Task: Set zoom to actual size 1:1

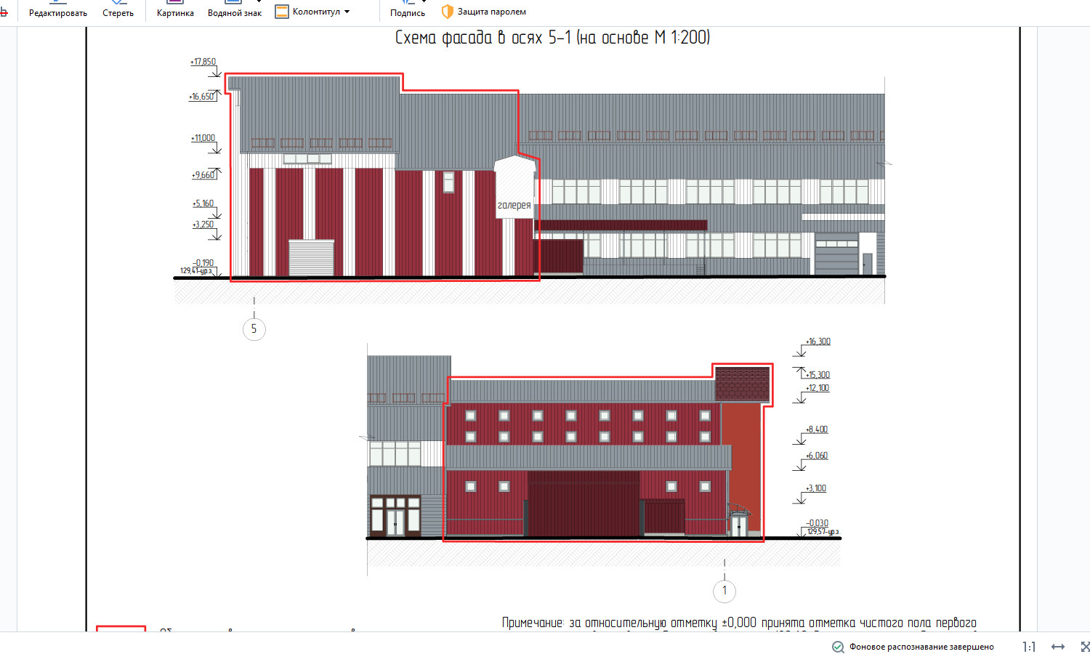Action: pos(1029,647)
